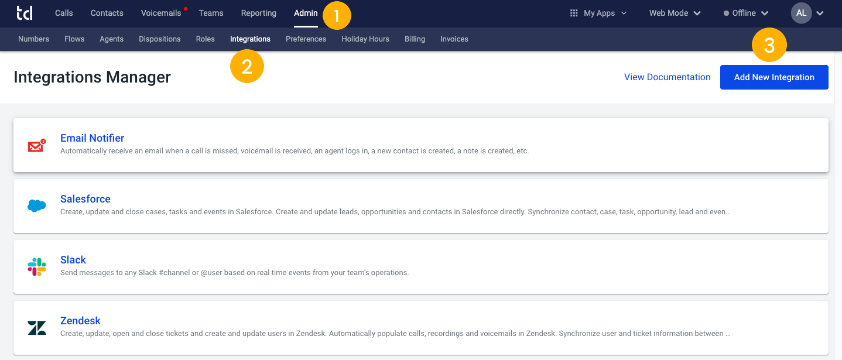
Task: Click the Email Notifier envelope icon
Action: (x=36, y=146)
